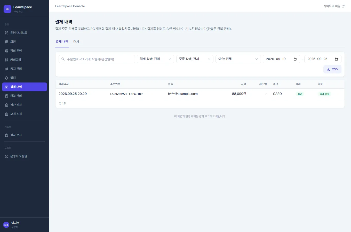Expand the 주문 상태: 전체 dropdown

point(195,59)
